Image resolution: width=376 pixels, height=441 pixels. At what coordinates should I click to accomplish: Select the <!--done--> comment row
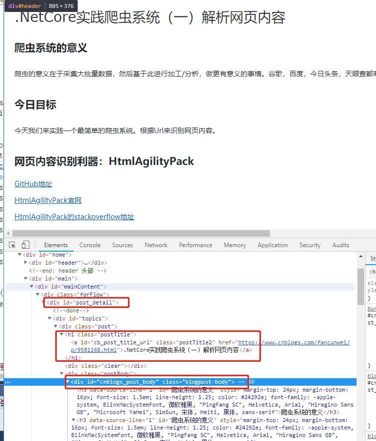tap(71, 310)
